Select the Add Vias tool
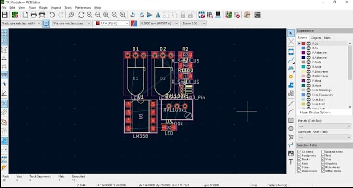This screenshot has width=353, height=188. [291, 77]
